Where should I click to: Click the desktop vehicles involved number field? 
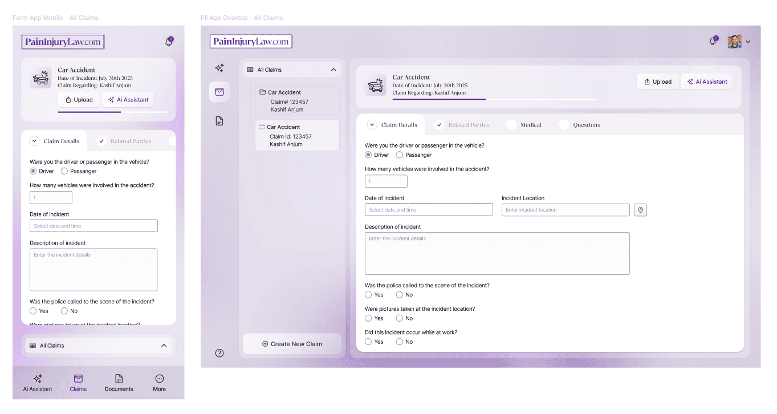[386, 181]
